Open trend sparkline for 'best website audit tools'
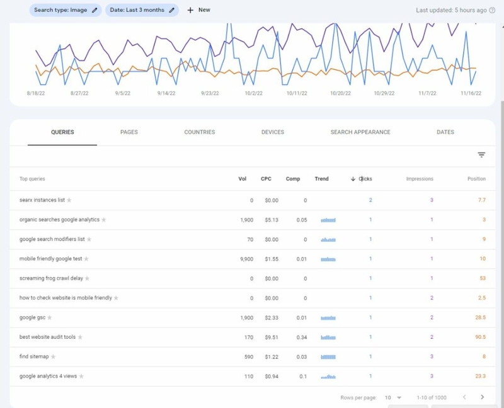 click(328, 337)
